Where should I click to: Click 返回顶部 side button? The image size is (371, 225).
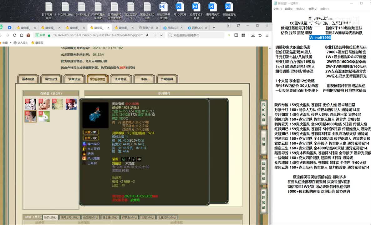264,200
